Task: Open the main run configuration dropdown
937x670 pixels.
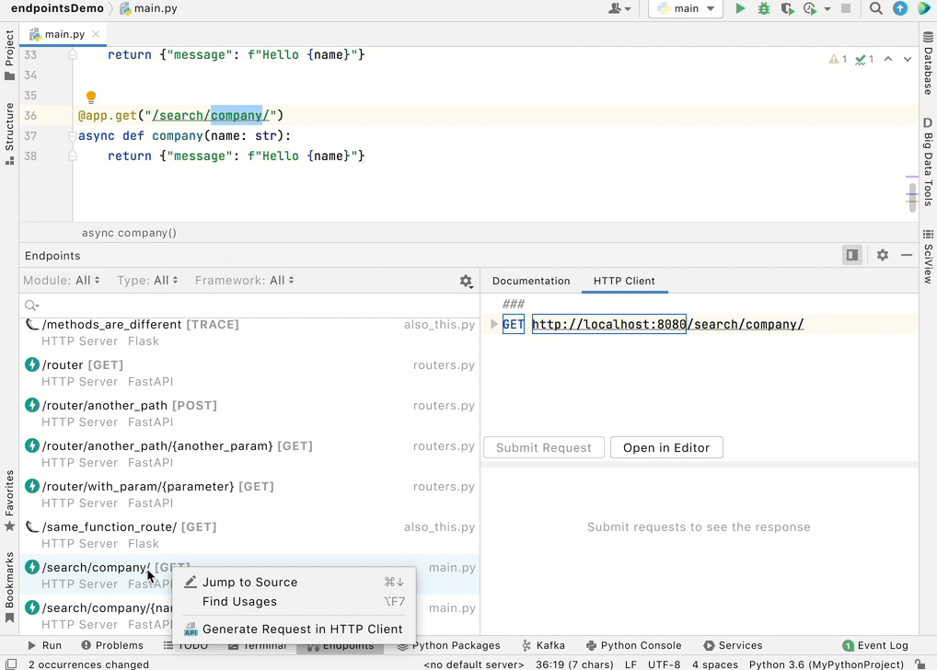Action: point(685,8)
